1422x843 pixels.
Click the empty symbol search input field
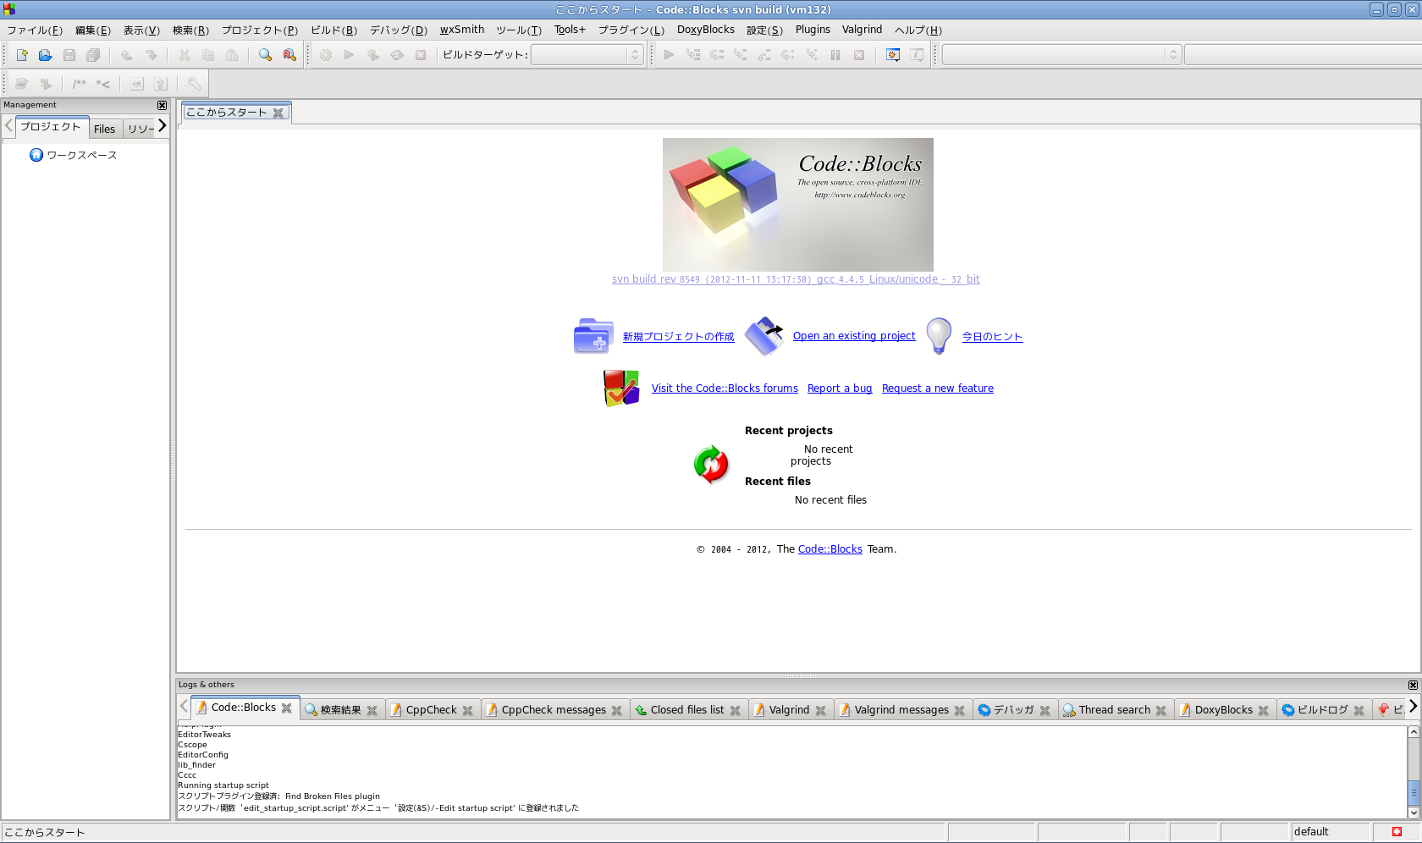[x=1302, y=55]
